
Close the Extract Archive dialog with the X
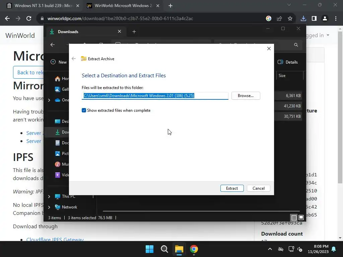pos(269,49)
